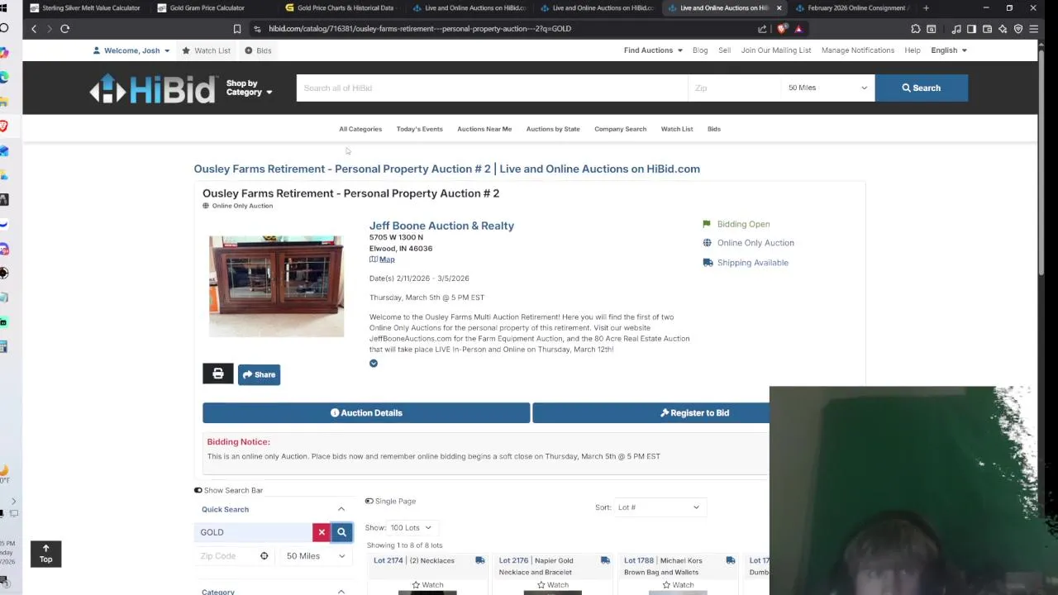
Task: Click the shipping truck icon on Lot 2174
Action: point(479,560)
